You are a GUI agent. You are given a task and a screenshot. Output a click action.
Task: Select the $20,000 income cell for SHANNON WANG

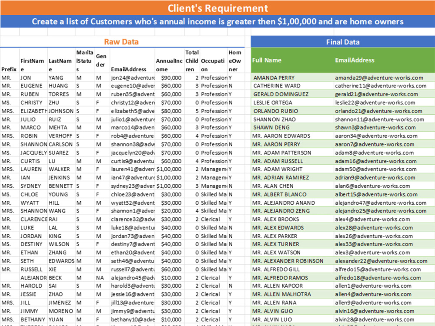[169, 211]
